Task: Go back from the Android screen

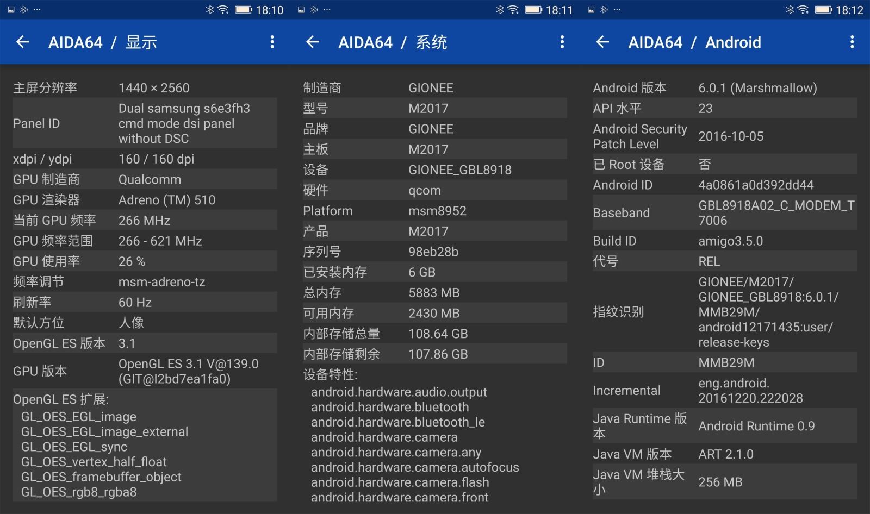Action: (x=602, y=42)
